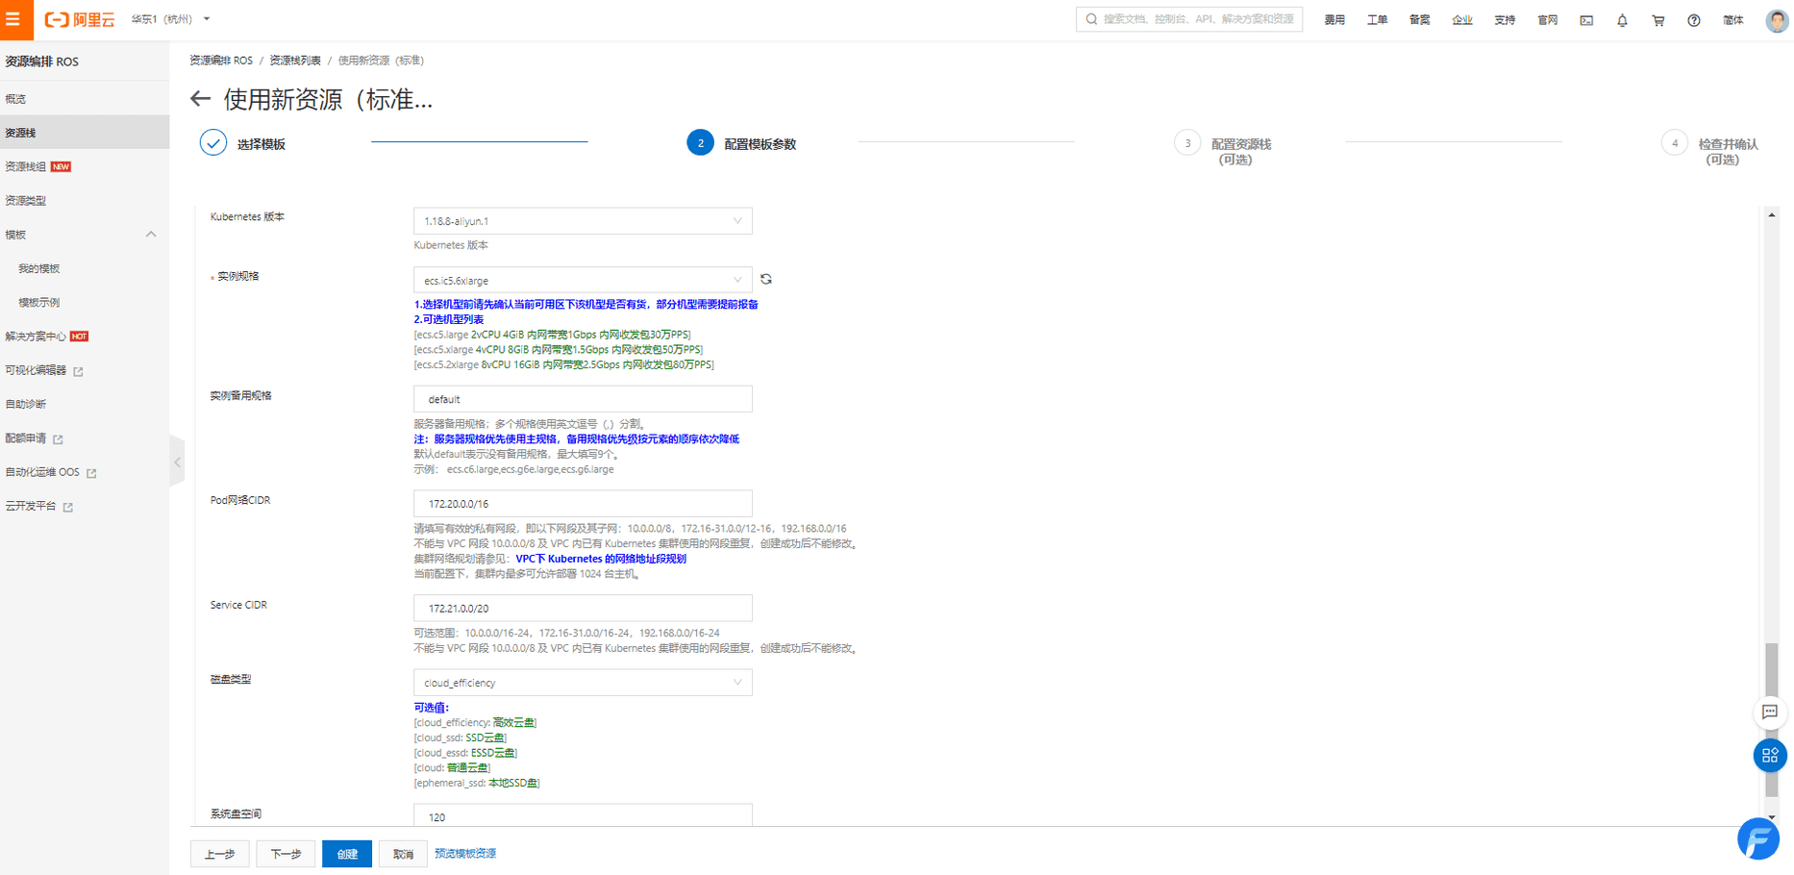Click the step 3 配置资源栈 indicator

(1187, 143)
